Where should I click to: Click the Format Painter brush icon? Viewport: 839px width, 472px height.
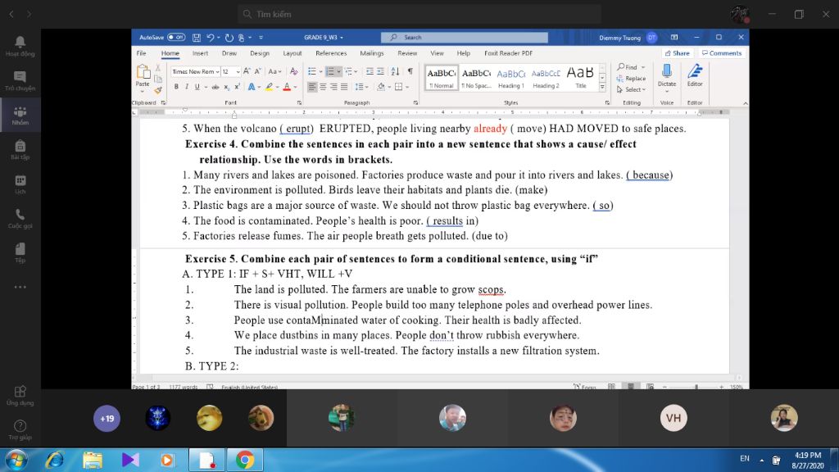(x=158, y=90)
